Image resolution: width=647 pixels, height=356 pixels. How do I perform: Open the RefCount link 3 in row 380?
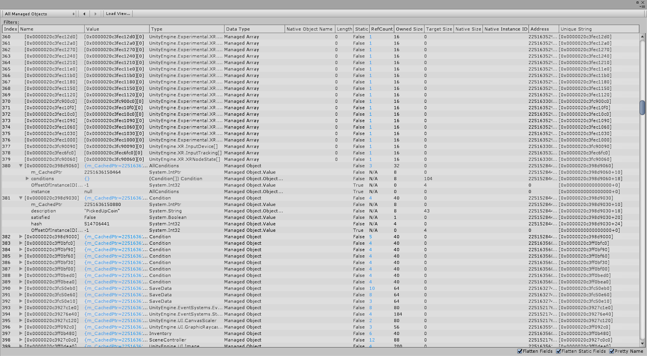pyautogui.click(x=370, y=166)
